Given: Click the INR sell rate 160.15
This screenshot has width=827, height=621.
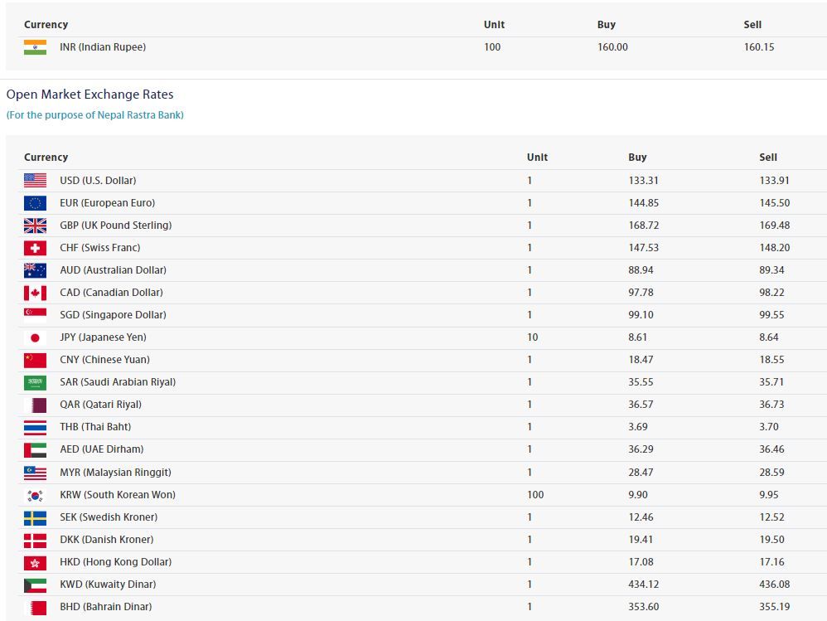Looking at the screenshot, I should pos(758,47).
